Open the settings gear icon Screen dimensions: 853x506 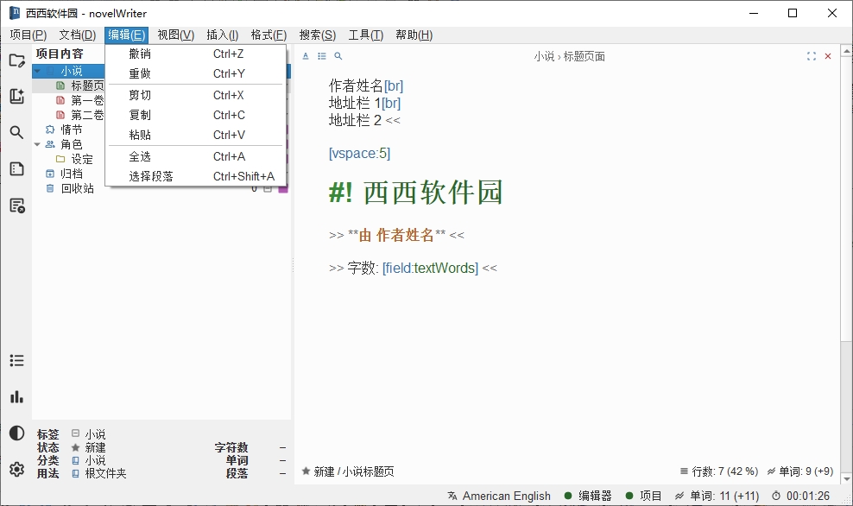pyautogui.click(x=17, y=469)
